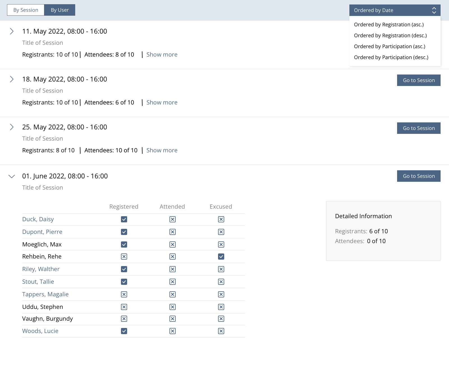The image size is (449, 368).
Task: Switch to the By Session tab
Action: pyautogui.click(x=26, y=10)
